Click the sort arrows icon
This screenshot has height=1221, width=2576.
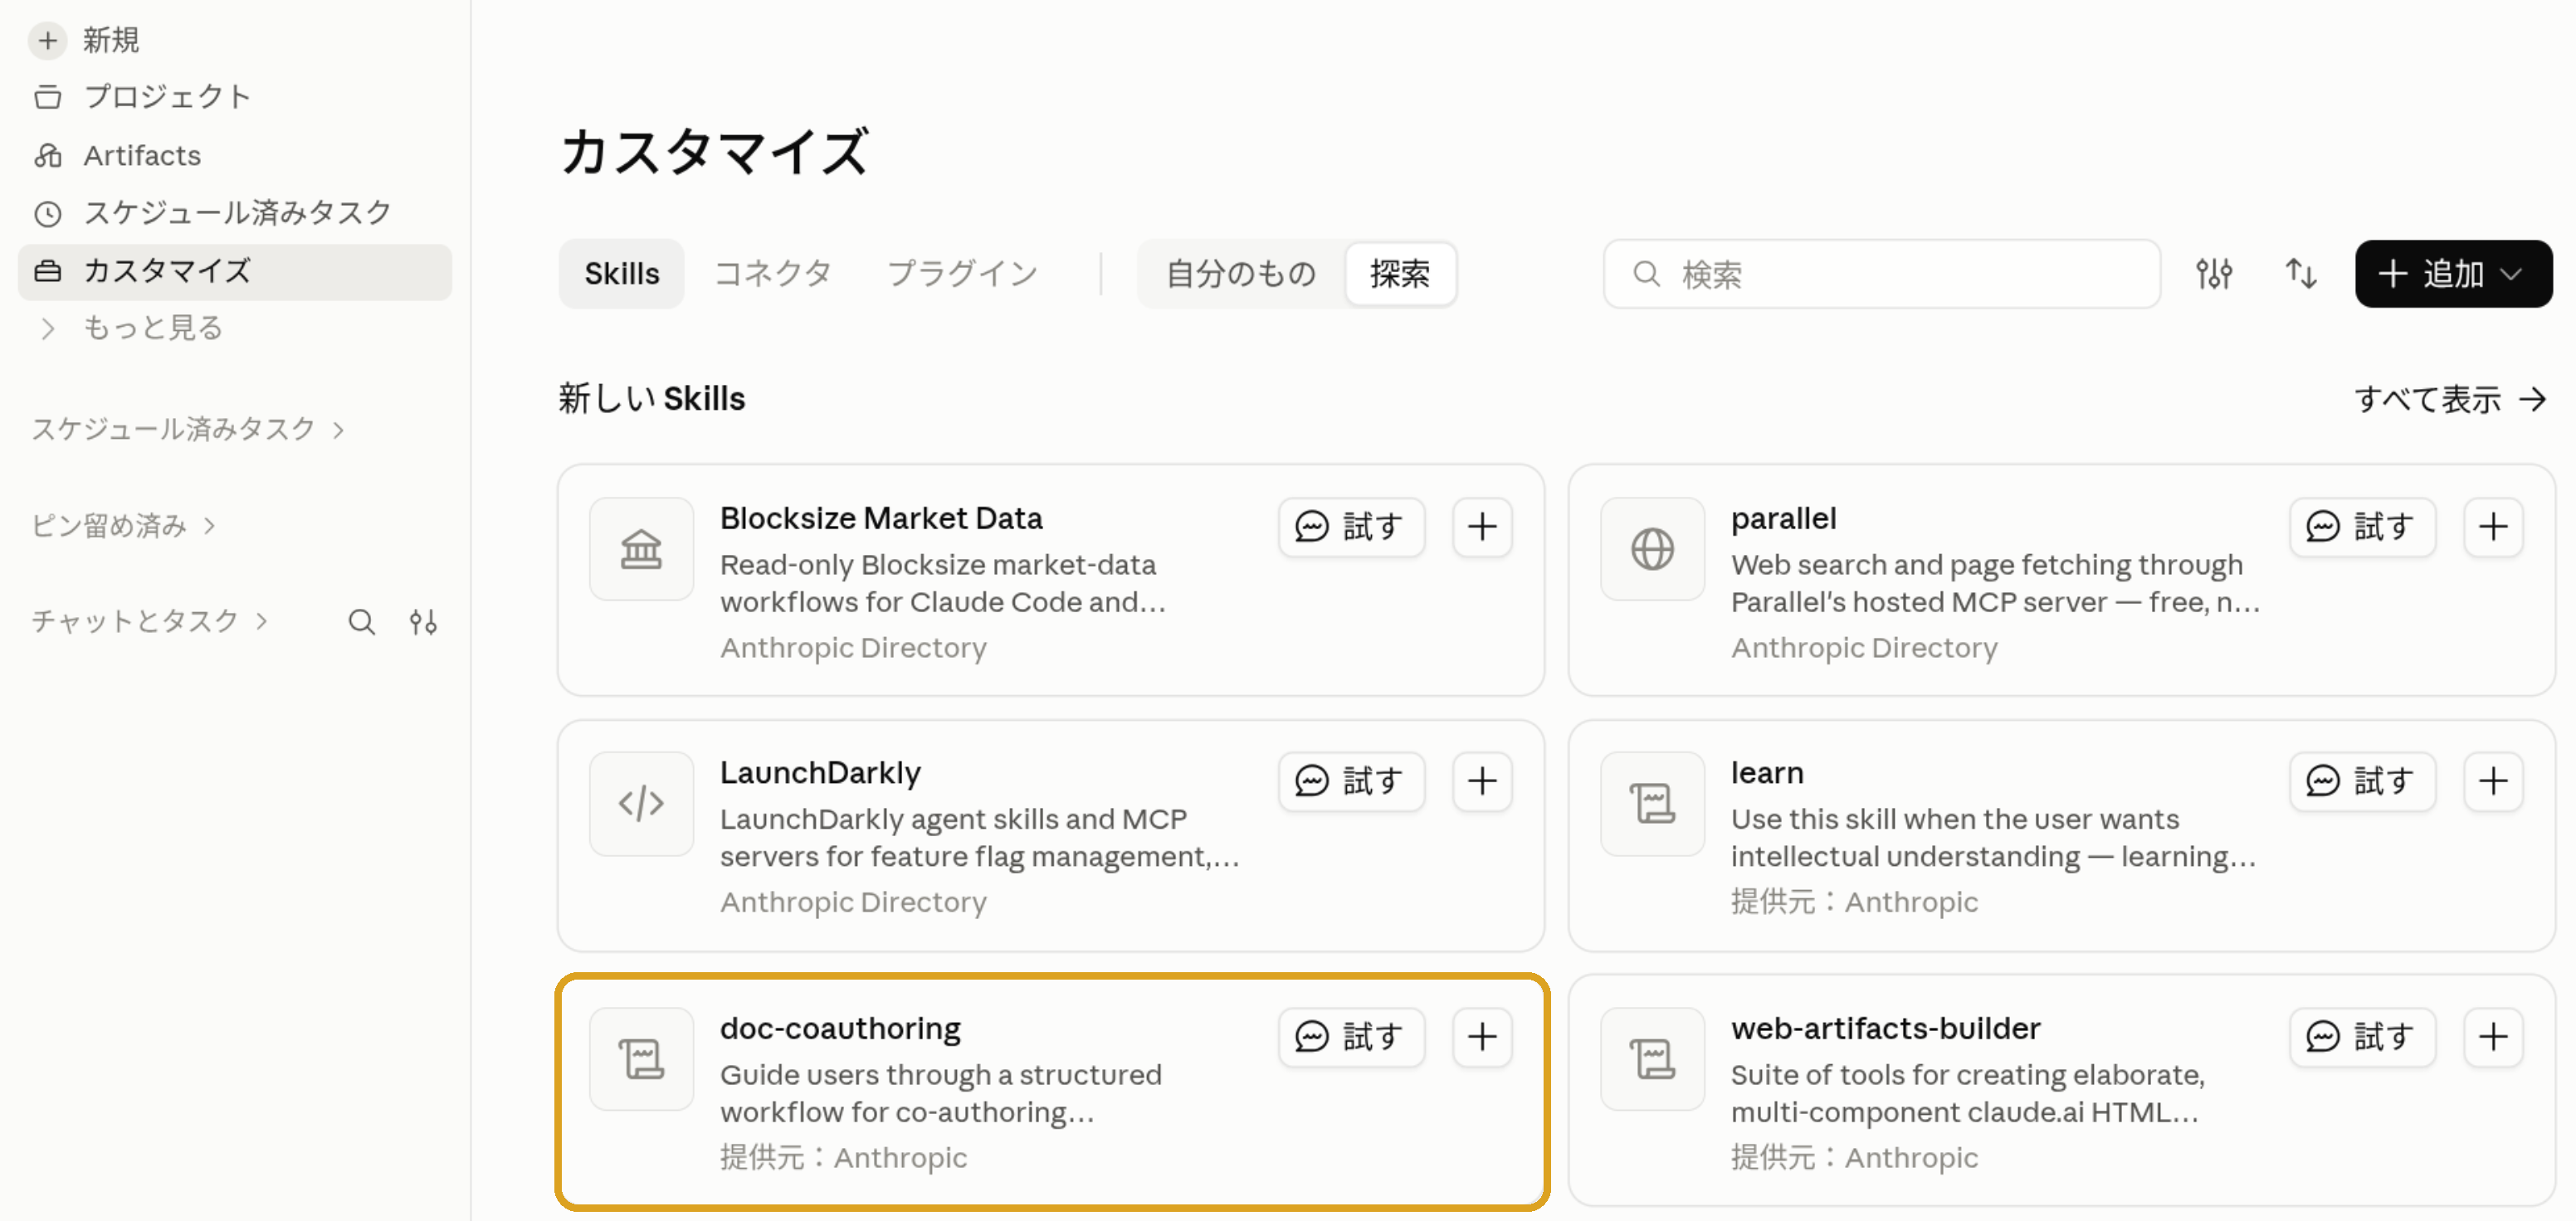2300,274
